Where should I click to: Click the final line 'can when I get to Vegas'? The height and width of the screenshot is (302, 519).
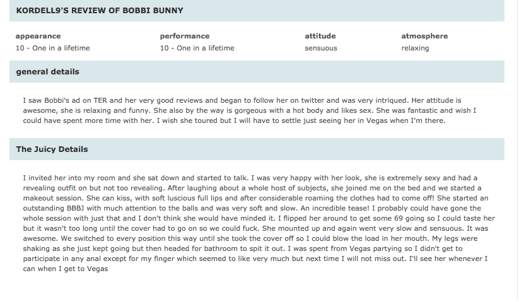click(x=66, y=269)
